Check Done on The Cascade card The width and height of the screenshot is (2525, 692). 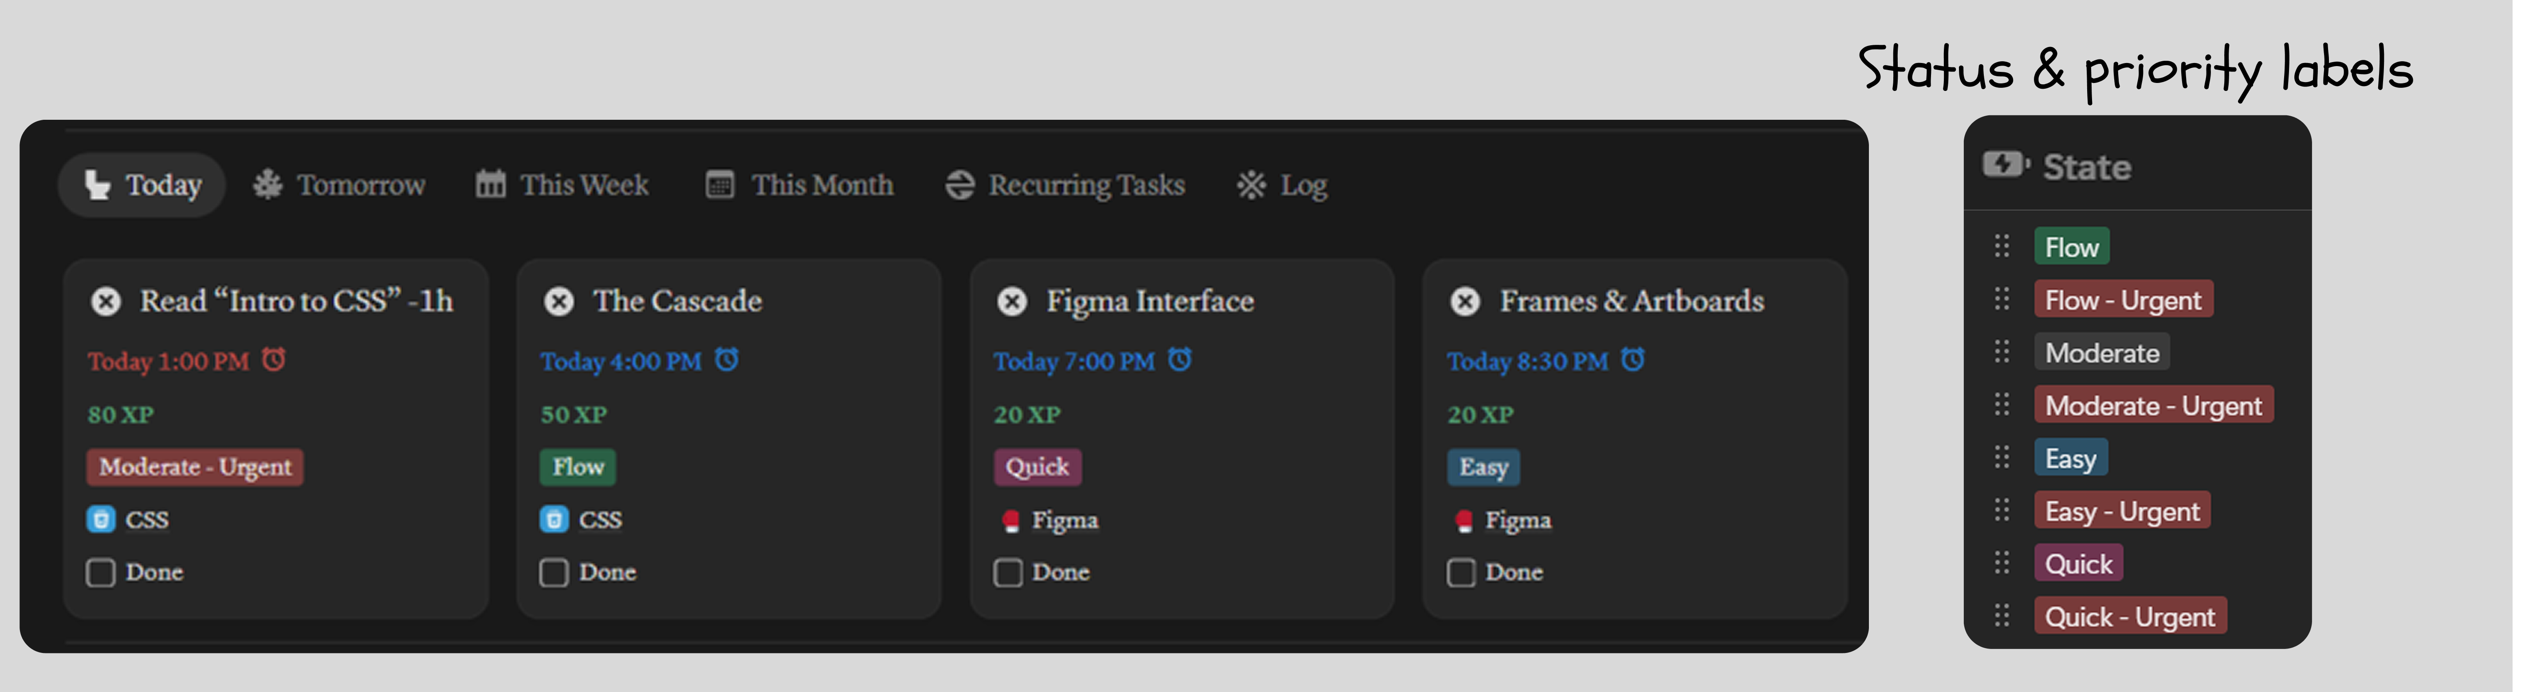click(554, 572)
